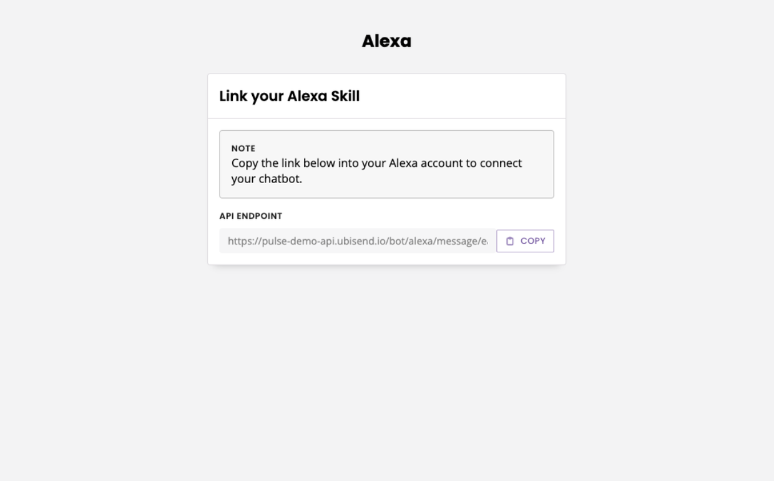The height and width of the screenshot is (481, 774).
Task: Click the API ENDPOINT label
Action: 250,216
